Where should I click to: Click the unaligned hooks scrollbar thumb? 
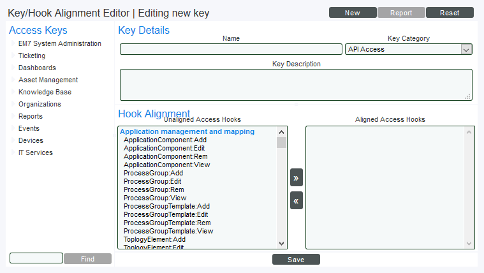coord(281,143)
